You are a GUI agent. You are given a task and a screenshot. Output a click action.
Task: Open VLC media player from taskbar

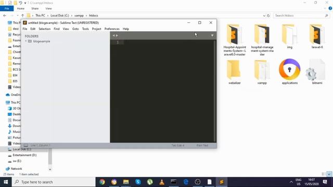162,182
